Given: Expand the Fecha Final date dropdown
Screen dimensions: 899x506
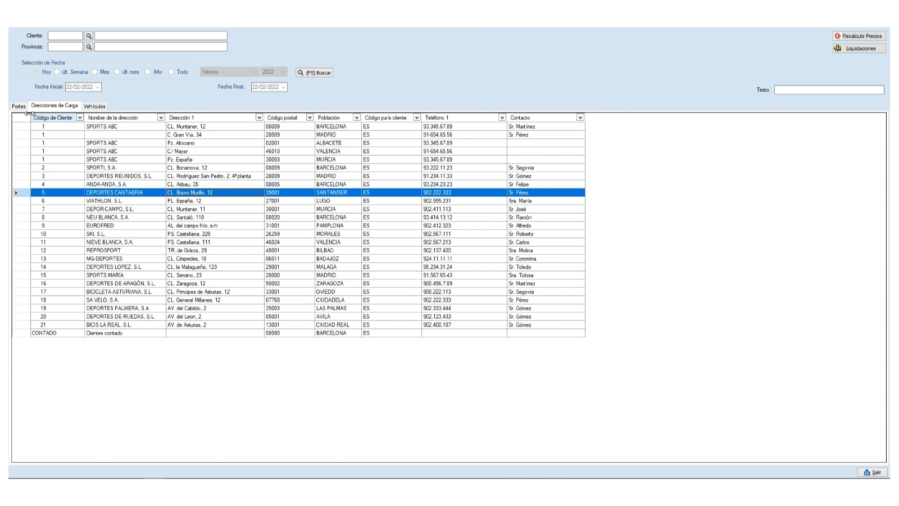Looking at the screenshot, I should (283, 87).
